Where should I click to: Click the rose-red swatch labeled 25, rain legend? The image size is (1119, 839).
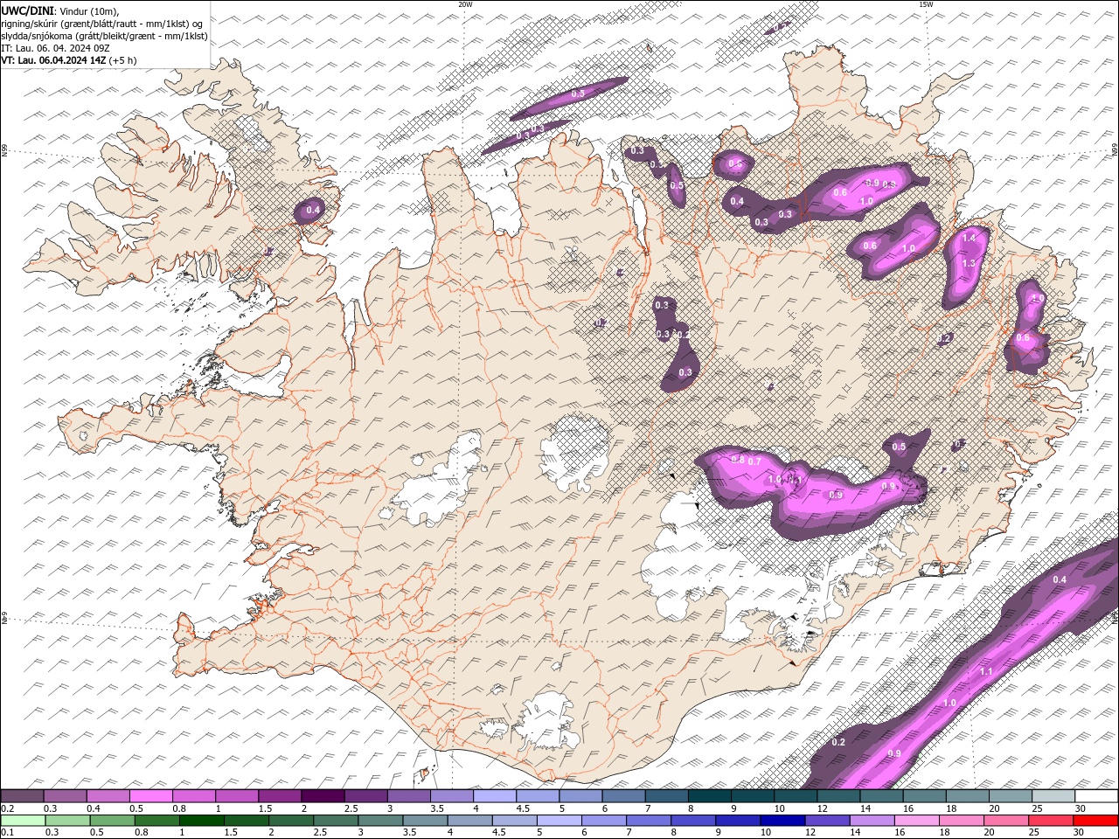(1050, 820)
